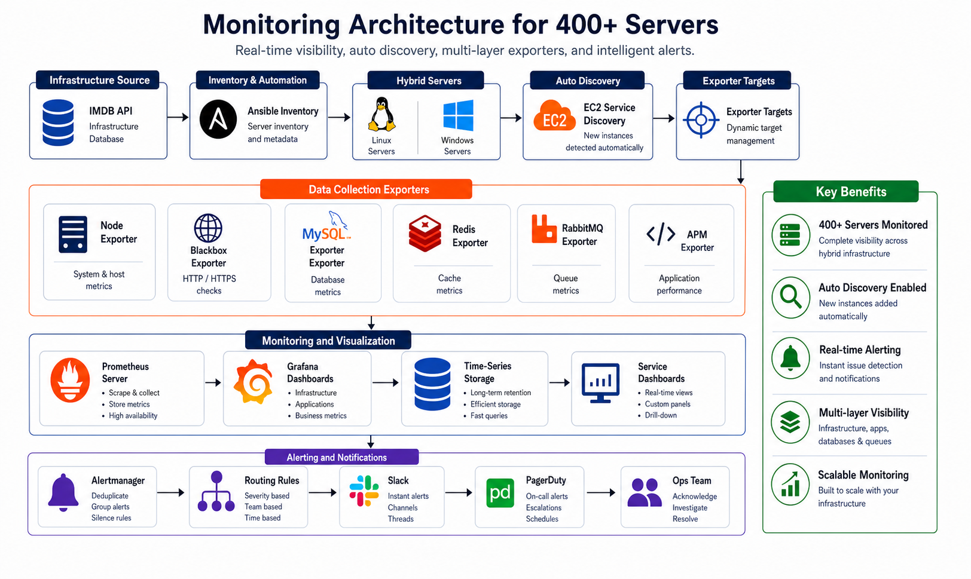Click 'Business metrics' bullet under Grafana
Viewport: 971px width, 579px height.
point(320,416)
